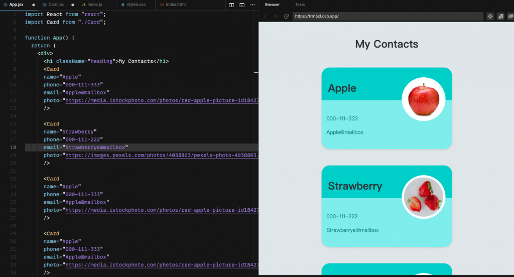Image resolution: width=514 pixels, height=277 pixels.
Task: Open the istockphoto URL on line 12
Action: (x=162, y=101)
